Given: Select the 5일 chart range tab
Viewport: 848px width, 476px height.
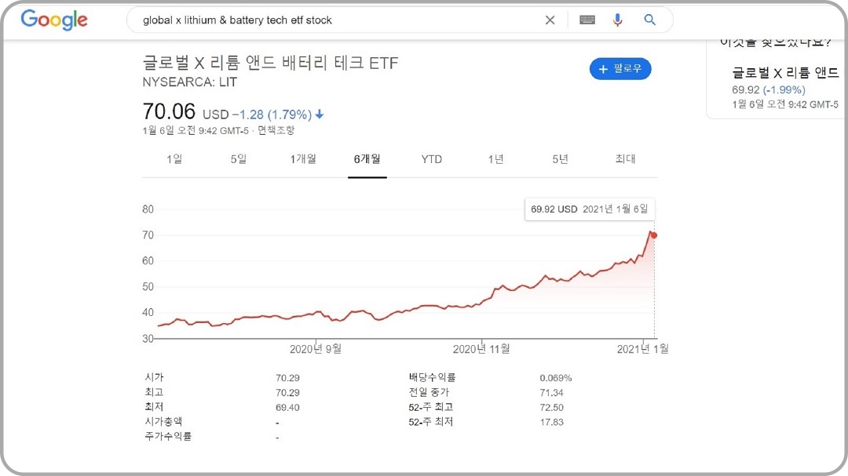Looking at the screenshot, I should coord(239,159).
